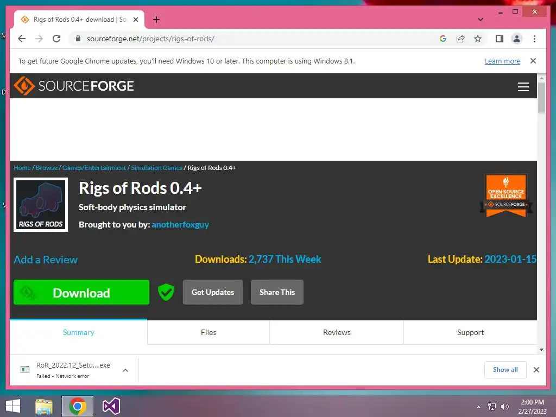Click the SourceForge logo
The width and height of the screenshot is (556, 417).
tap(74, 86)
